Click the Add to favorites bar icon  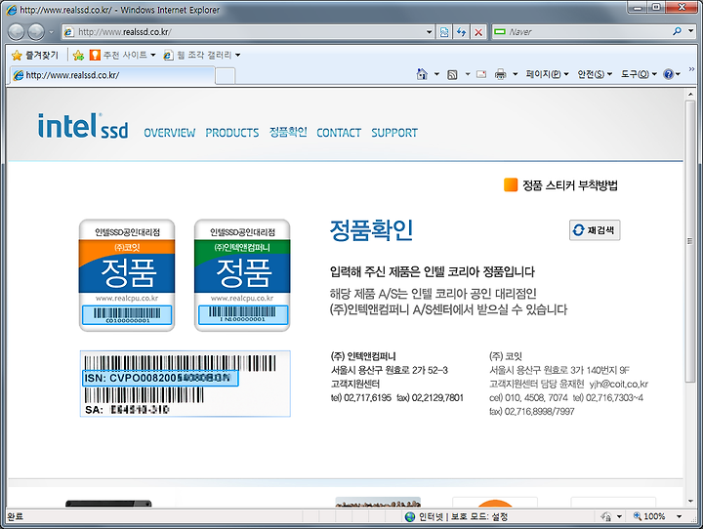click(78, 55)
